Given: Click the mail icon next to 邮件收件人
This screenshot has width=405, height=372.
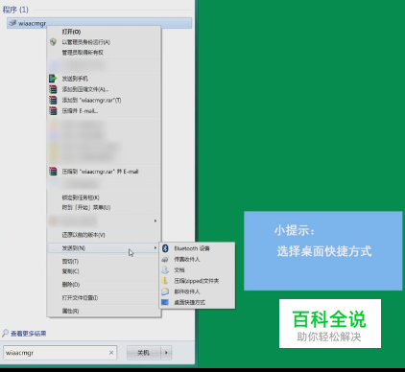Looking at the screenshot, I should (x=165, y=291).
